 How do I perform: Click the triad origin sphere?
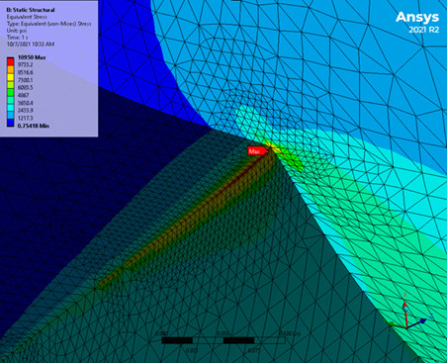[405, 309]
